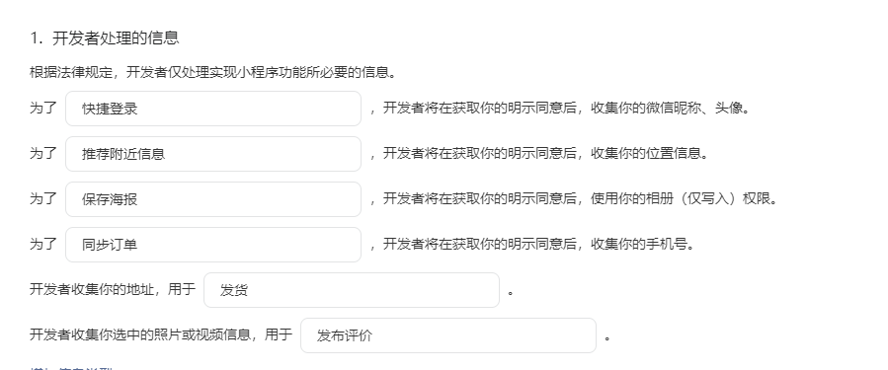Click the text mentioning 微信昵称、头像

point(561,109)
